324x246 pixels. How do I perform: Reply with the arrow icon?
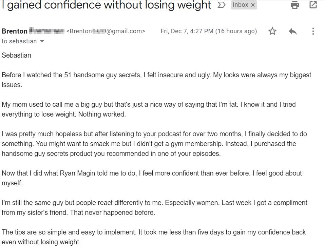[x=292, y=32]
